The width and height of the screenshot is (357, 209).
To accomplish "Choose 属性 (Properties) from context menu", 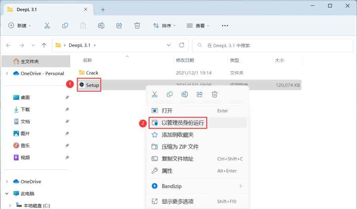I will tap(198, 171).
